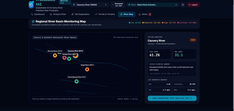The width and height of the screenshot is (234, 111).
Task: Open the Analyze River tab
Action: point(58,14)
